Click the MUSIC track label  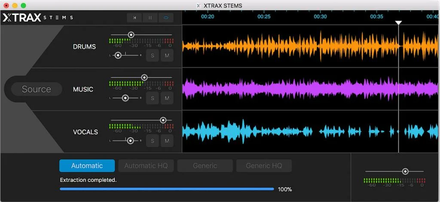(83, 89)
